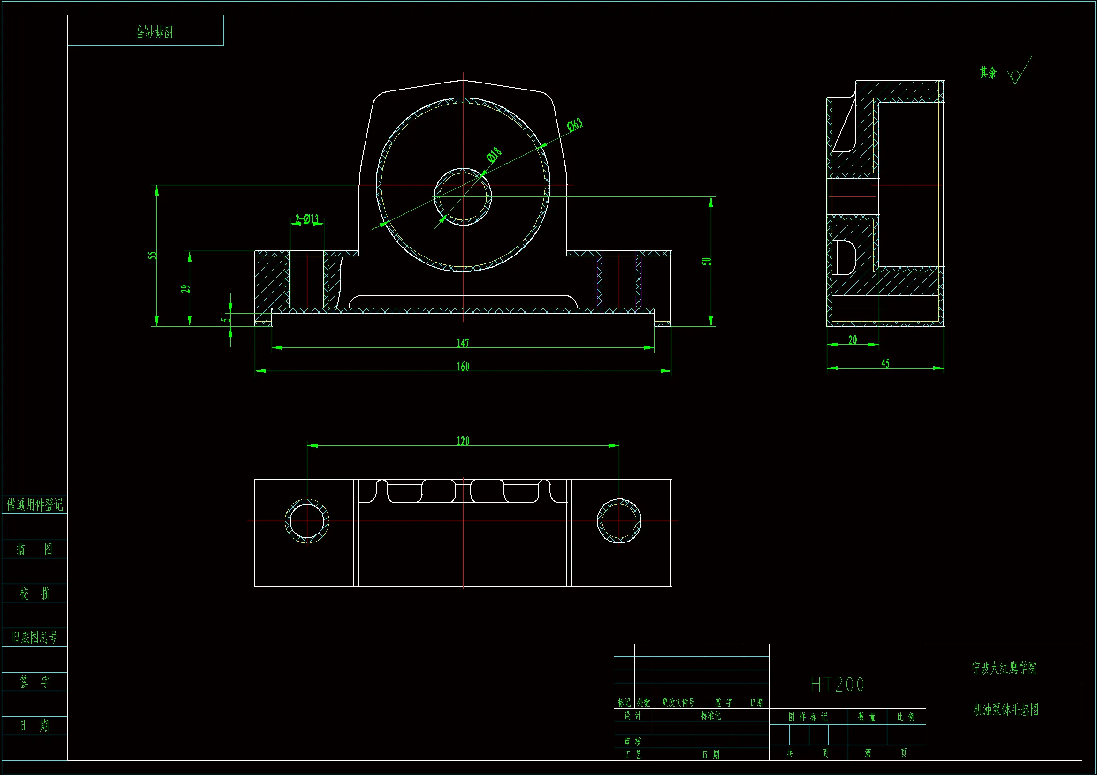Select the 机油泵体毛坯图 title text
The width and height of the screenshot is (1097, 775).
[x=1006, y=709]
